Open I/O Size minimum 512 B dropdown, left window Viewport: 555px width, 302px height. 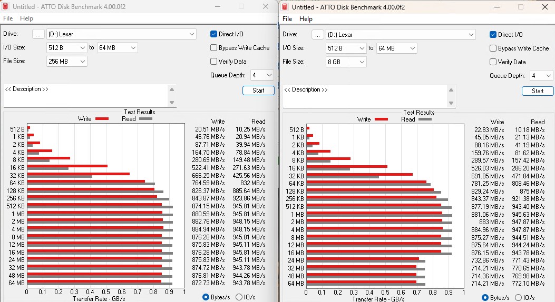click(67, 48)
